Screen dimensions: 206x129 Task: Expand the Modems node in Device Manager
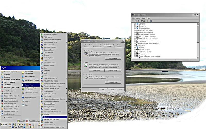(135, 45)
